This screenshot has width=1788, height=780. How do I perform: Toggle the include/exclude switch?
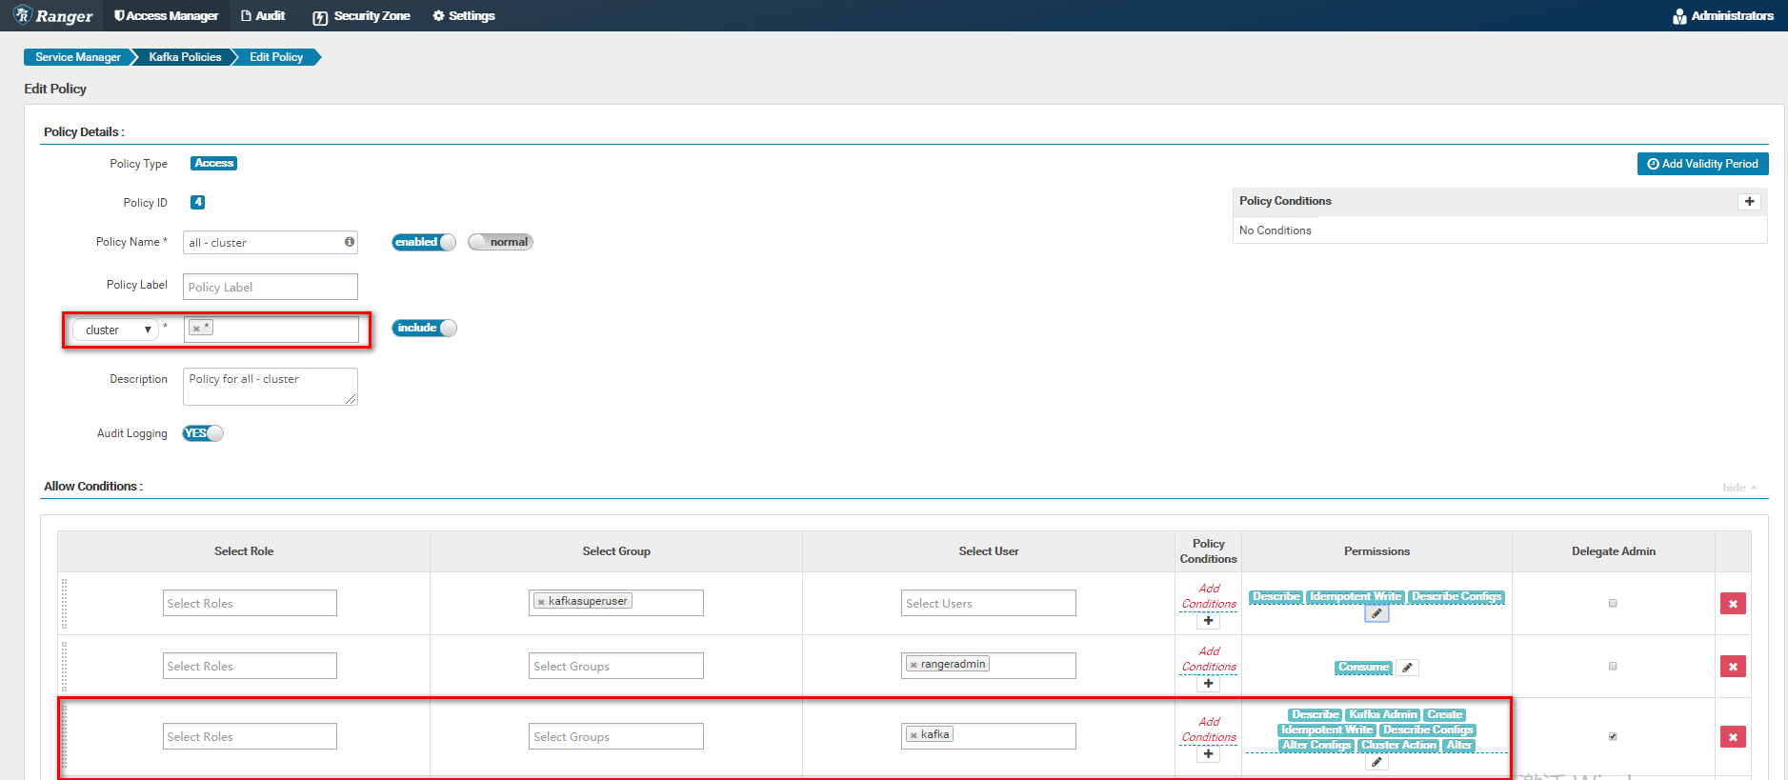click(425, 328)
